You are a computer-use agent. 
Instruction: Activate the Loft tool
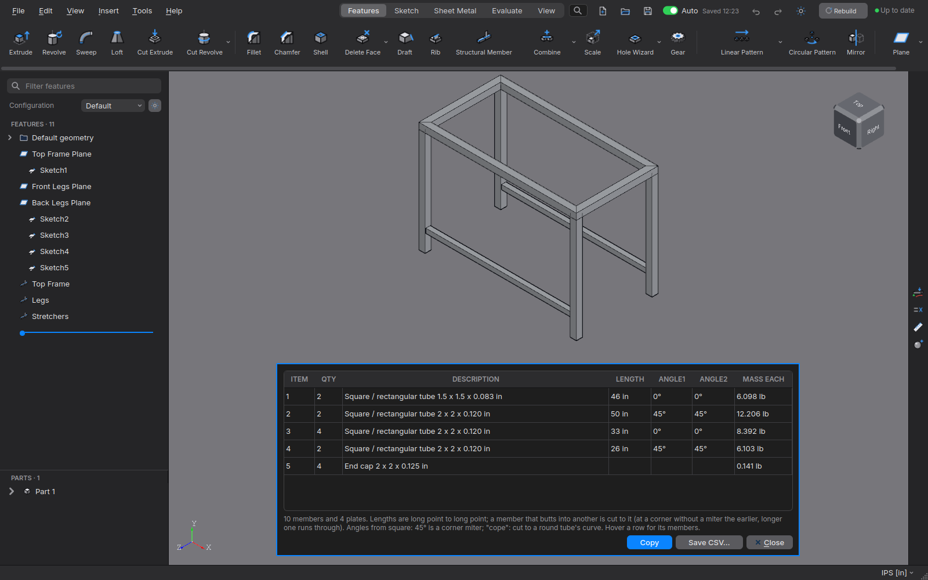(117, 43)
